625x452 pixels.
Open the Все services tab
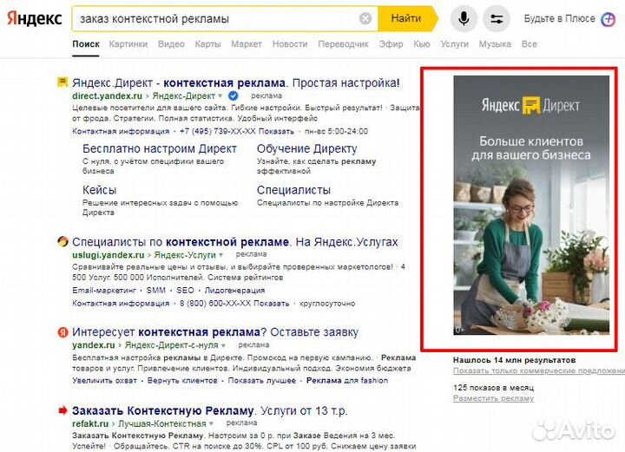click(x=529, y=43)
